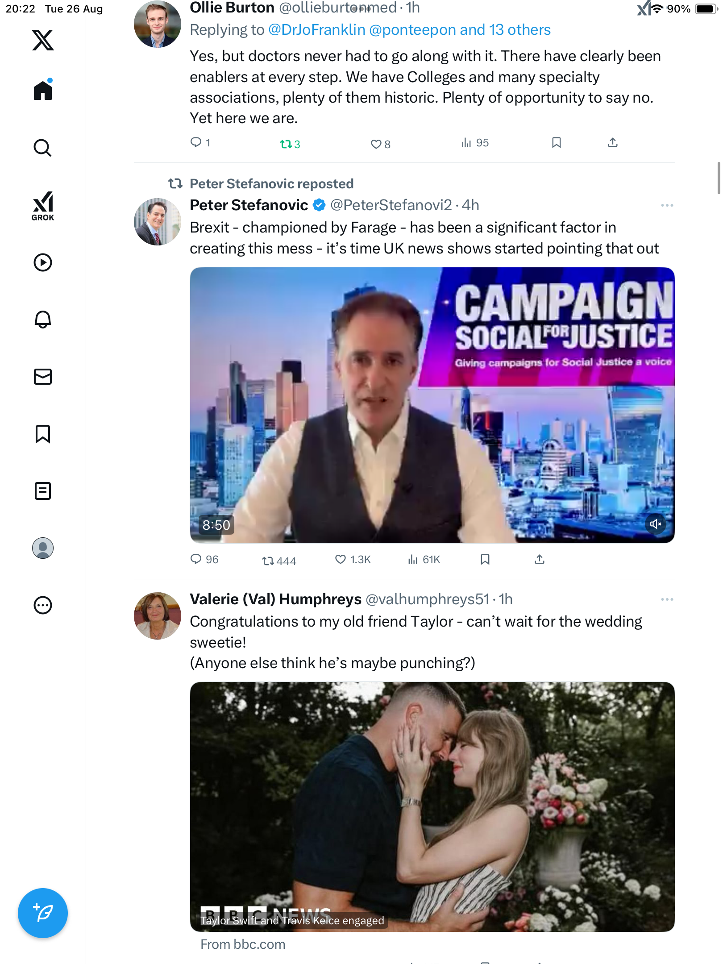
Task: Open the sidebar More circle menu
Action: (43, 605)
